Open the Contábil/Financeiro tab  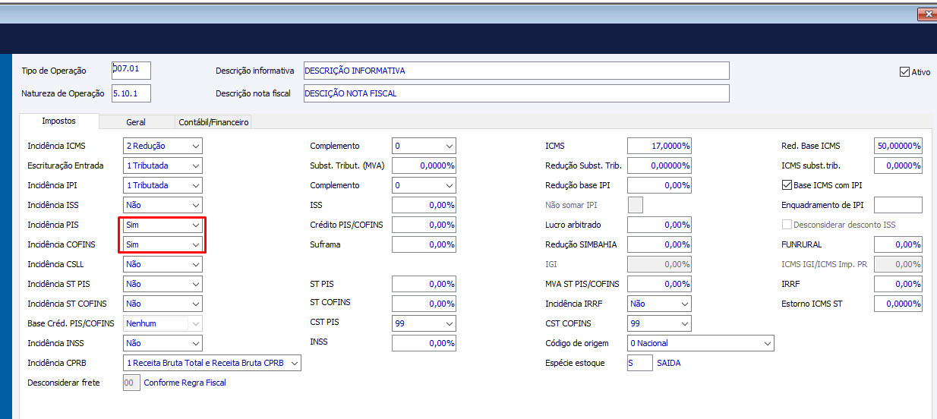pyautogui.click(x=213, y=121)
